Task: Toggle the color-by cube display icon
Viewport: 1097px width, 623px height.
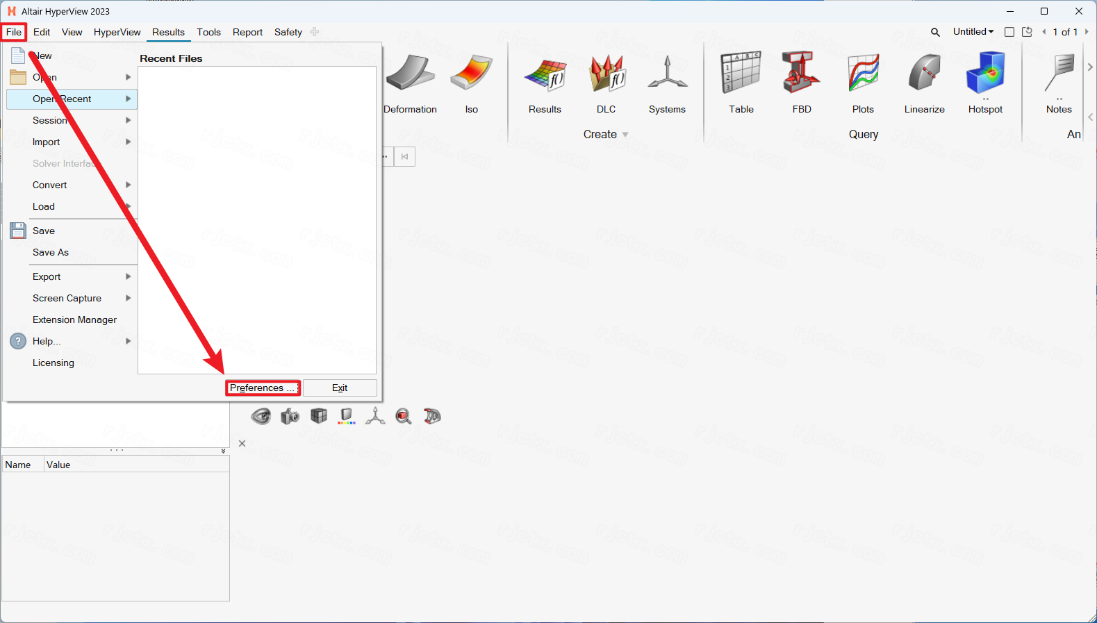Action: (x=346, y=416)
